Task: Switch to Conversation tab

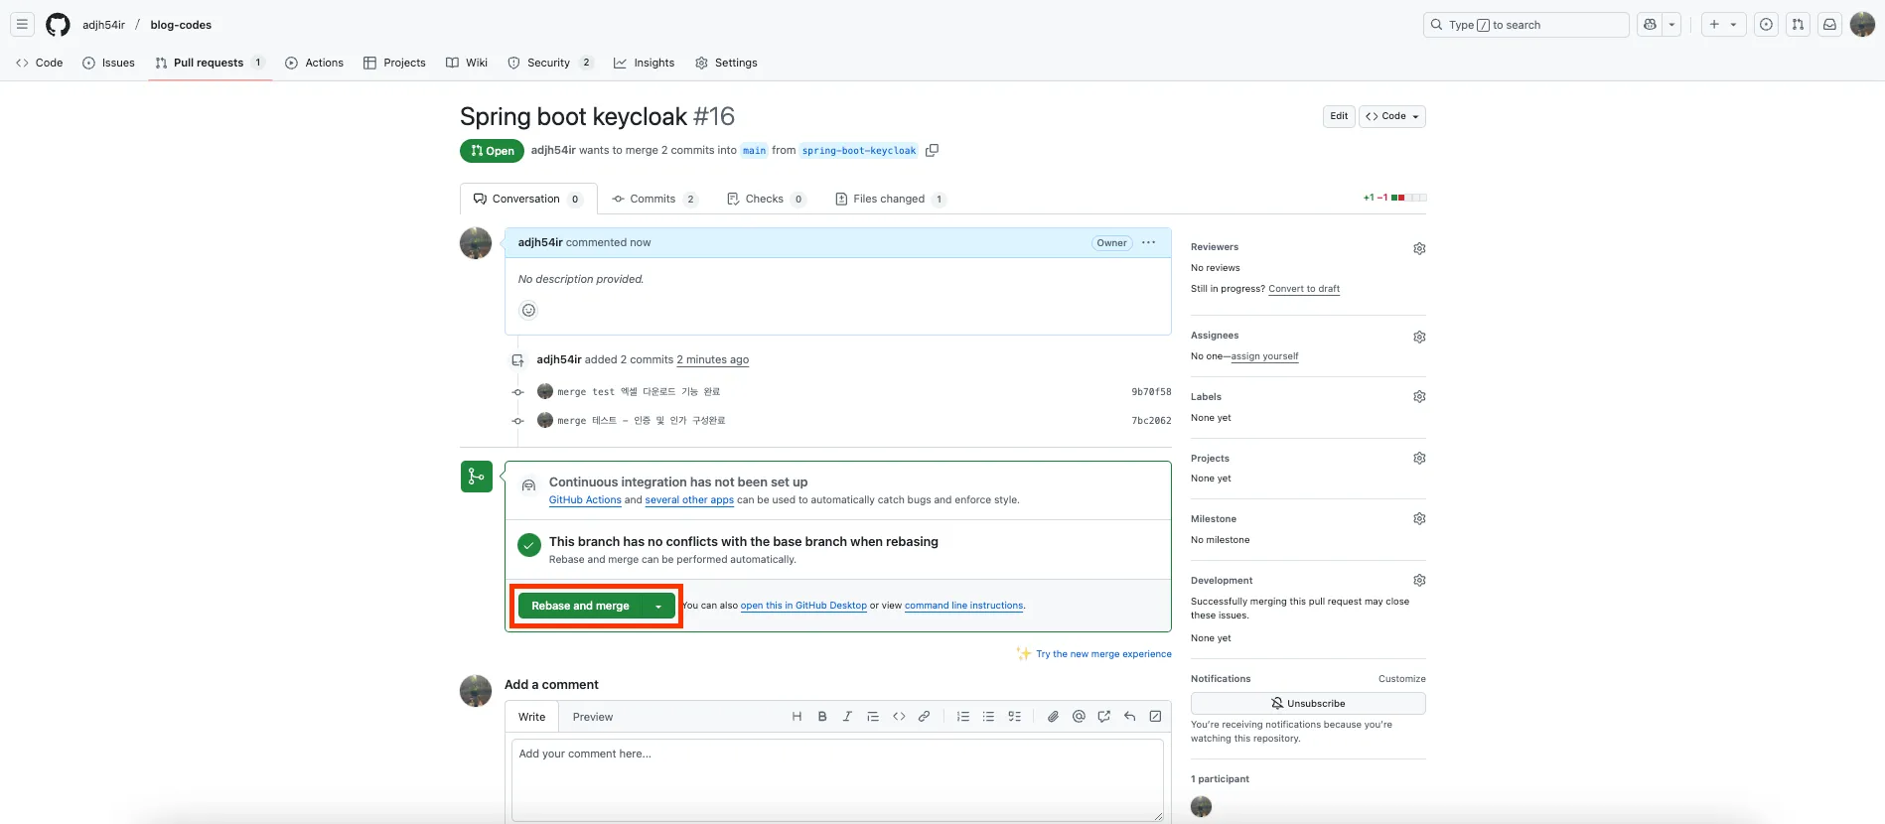Action: [x=528, y=199]
